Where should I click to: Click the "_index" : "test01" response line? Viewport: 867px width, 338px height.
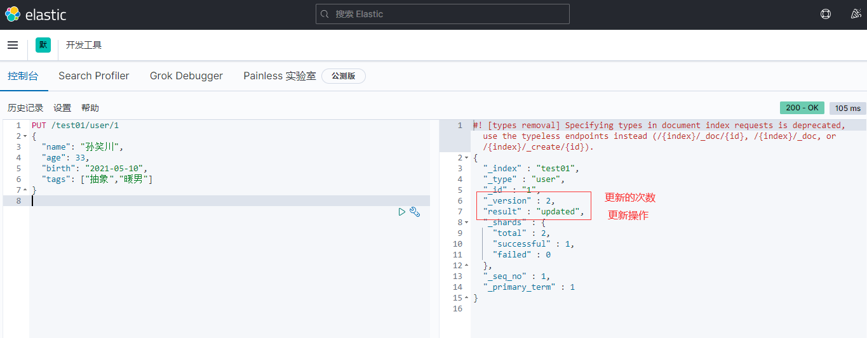(532, 169)
